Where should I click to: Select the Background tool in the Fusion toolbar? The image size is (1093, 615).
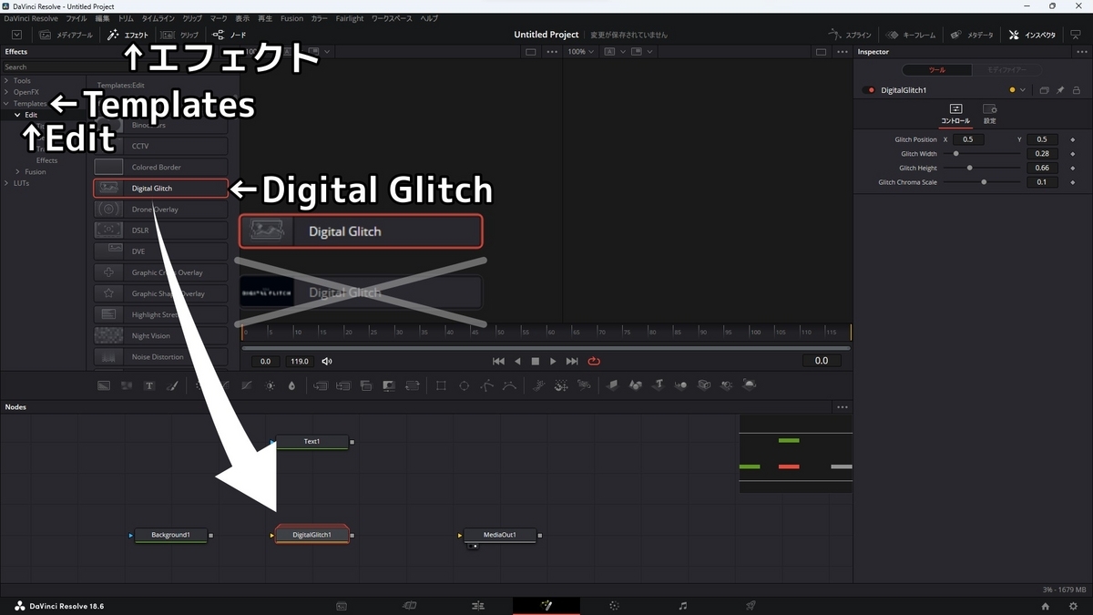tap(103, 384)
